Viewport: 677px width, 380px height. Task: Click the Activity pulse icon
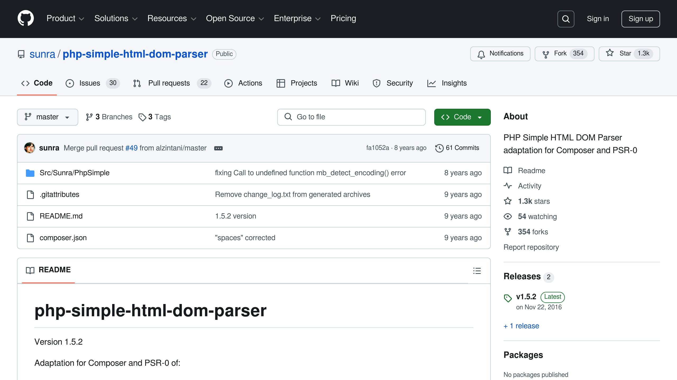click(x=508, y=186)
